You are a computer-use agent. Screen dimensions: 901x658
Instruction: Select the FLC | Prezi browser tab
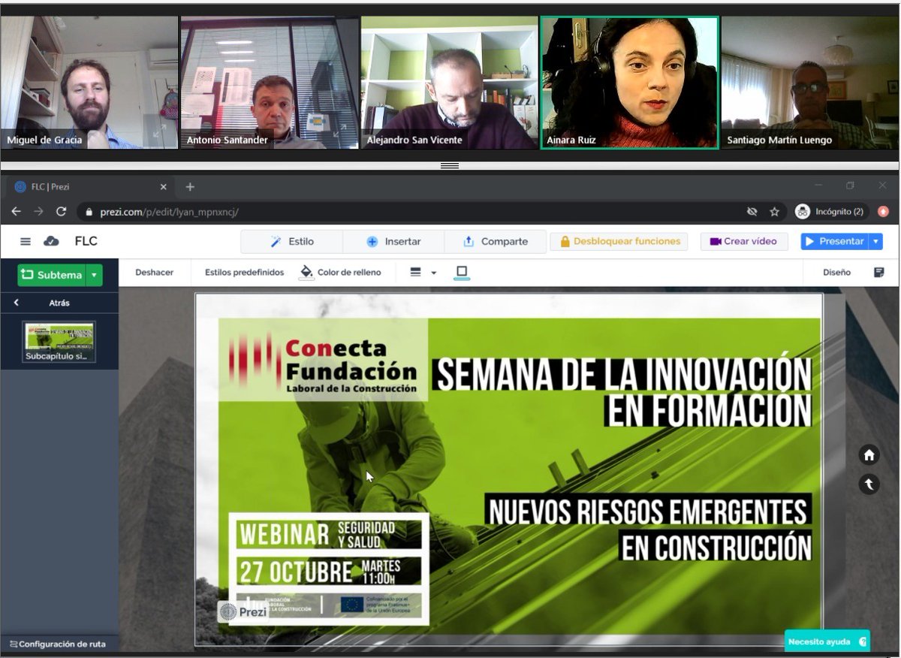click(91, 186)
